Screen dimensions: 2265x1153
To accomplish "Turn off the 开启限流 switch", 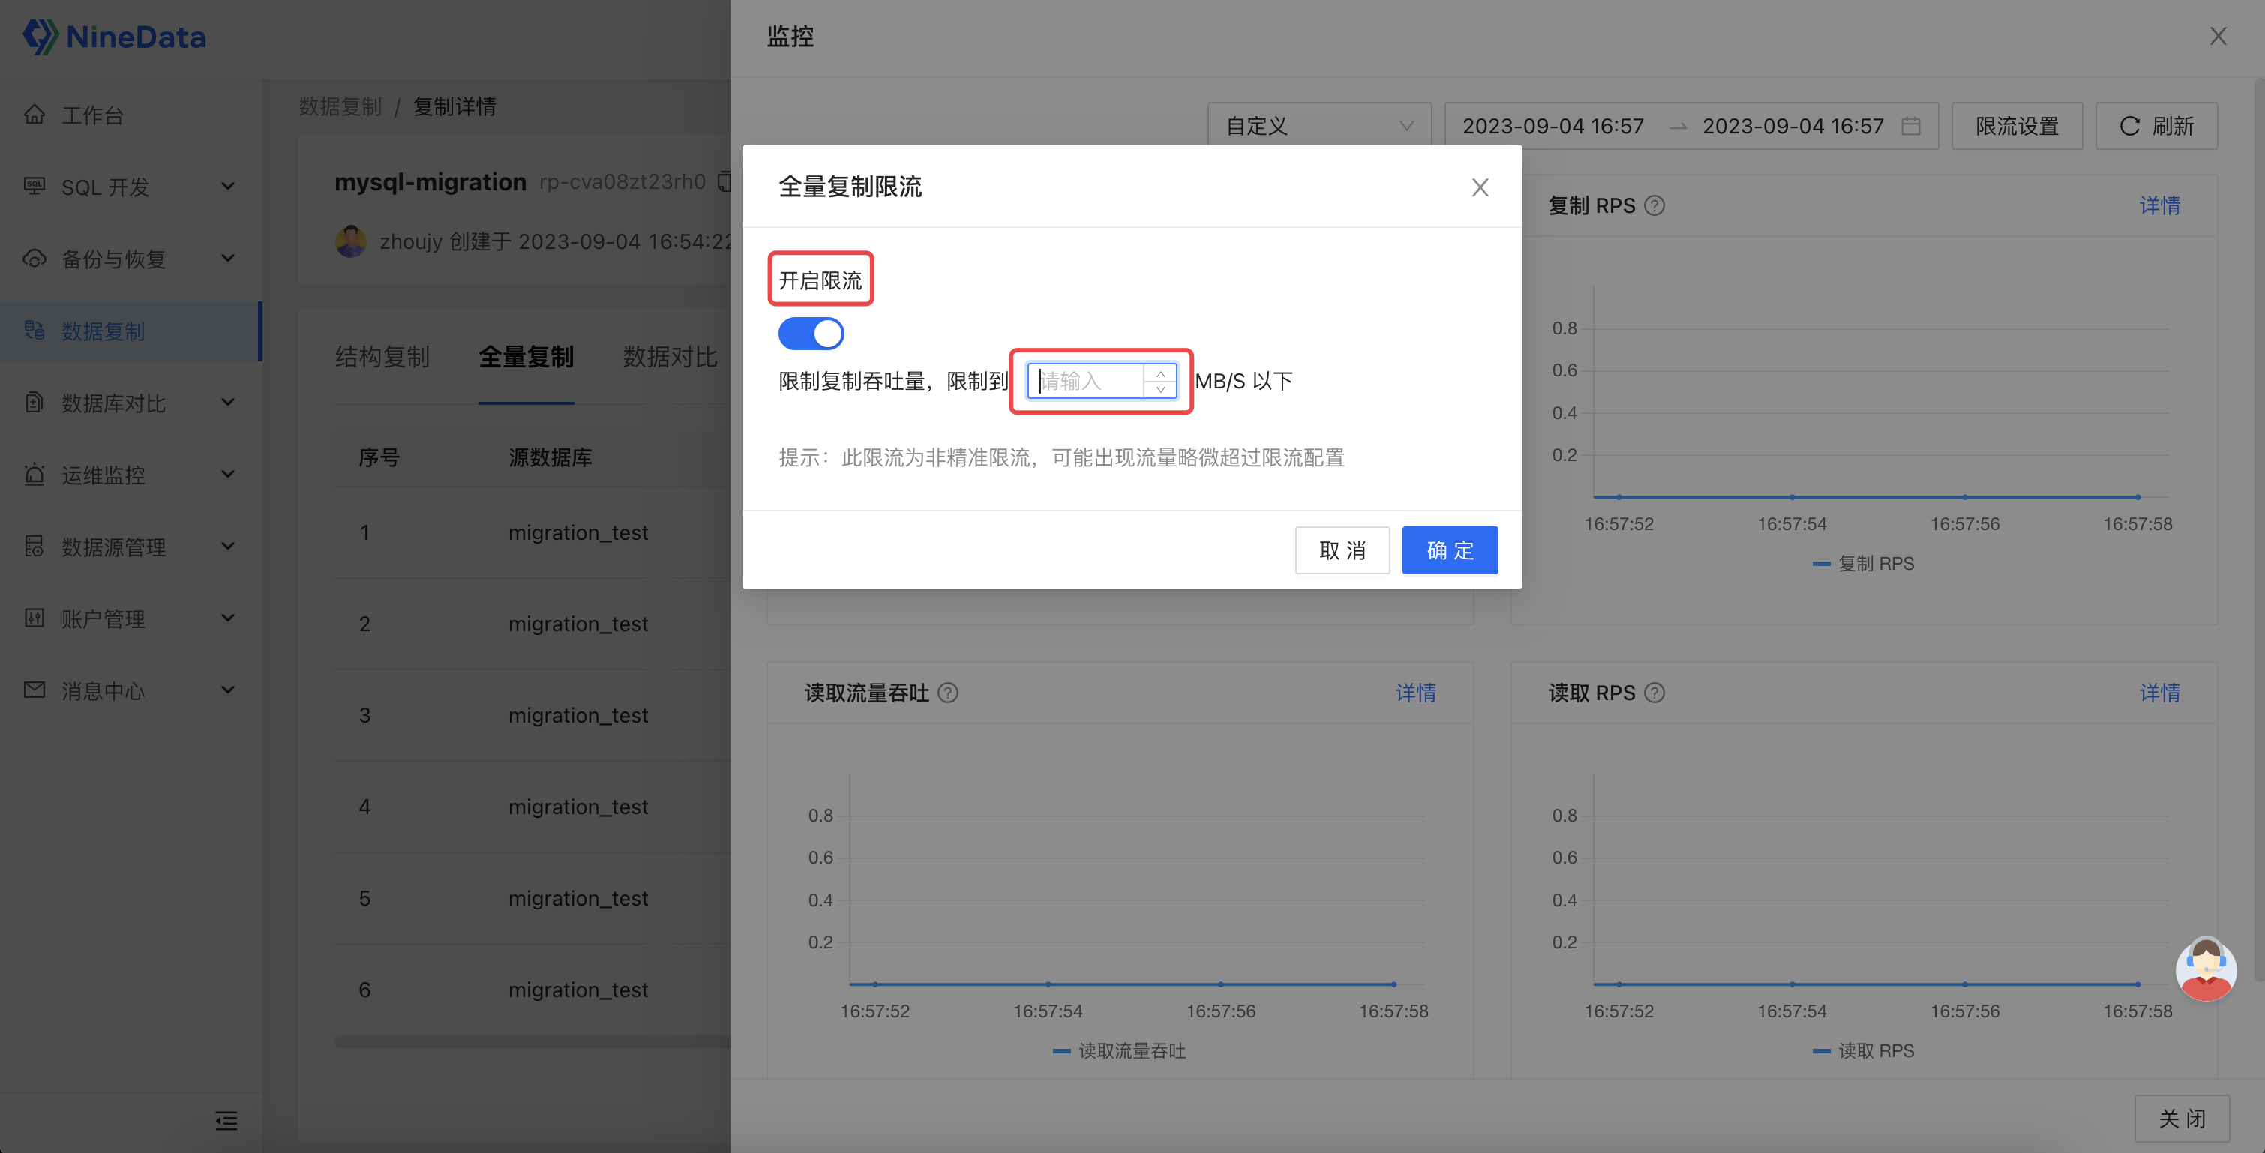I will 811,333.
